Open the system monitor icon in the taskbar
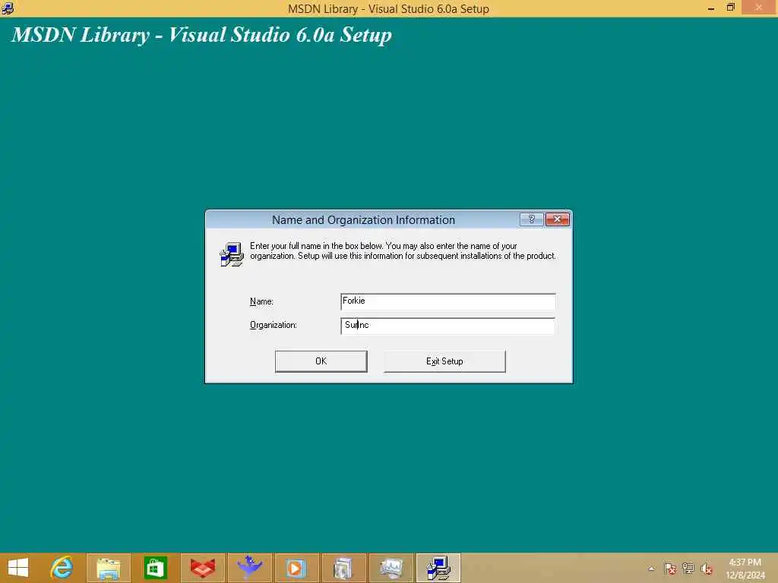This screenshot has width=778, height=583. (391, 568)
